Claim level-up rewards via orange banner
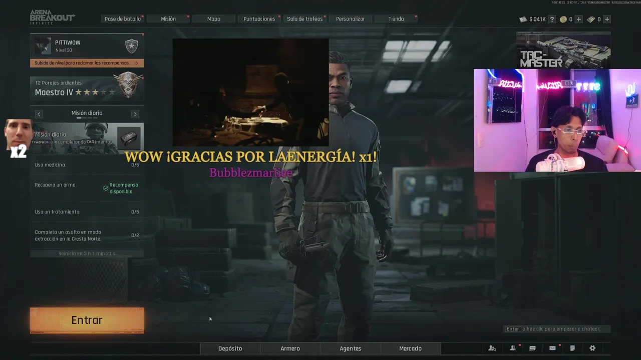 tap(87, 63)
